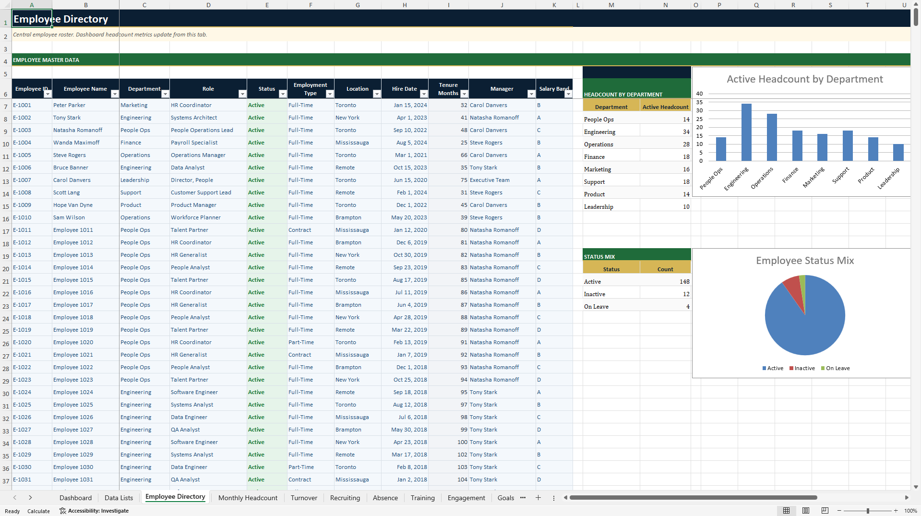The width and height of the screenshot is (921, 516).
Task: Select the Active Headcount by Department title
Action: pos(805,79)
